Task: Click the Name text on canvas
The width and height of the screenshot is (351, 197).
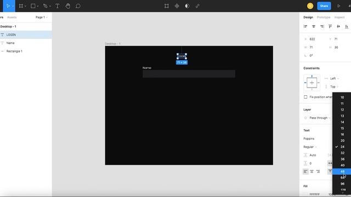Action: pyautogui.click(x=147, y=68)
